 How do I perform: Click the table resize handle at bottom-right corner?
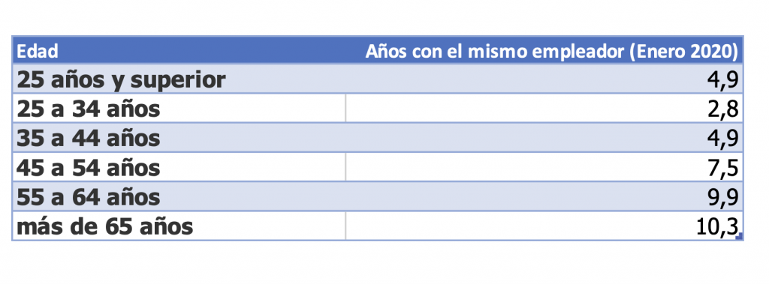pyautogui.click(x=740, y=237)
